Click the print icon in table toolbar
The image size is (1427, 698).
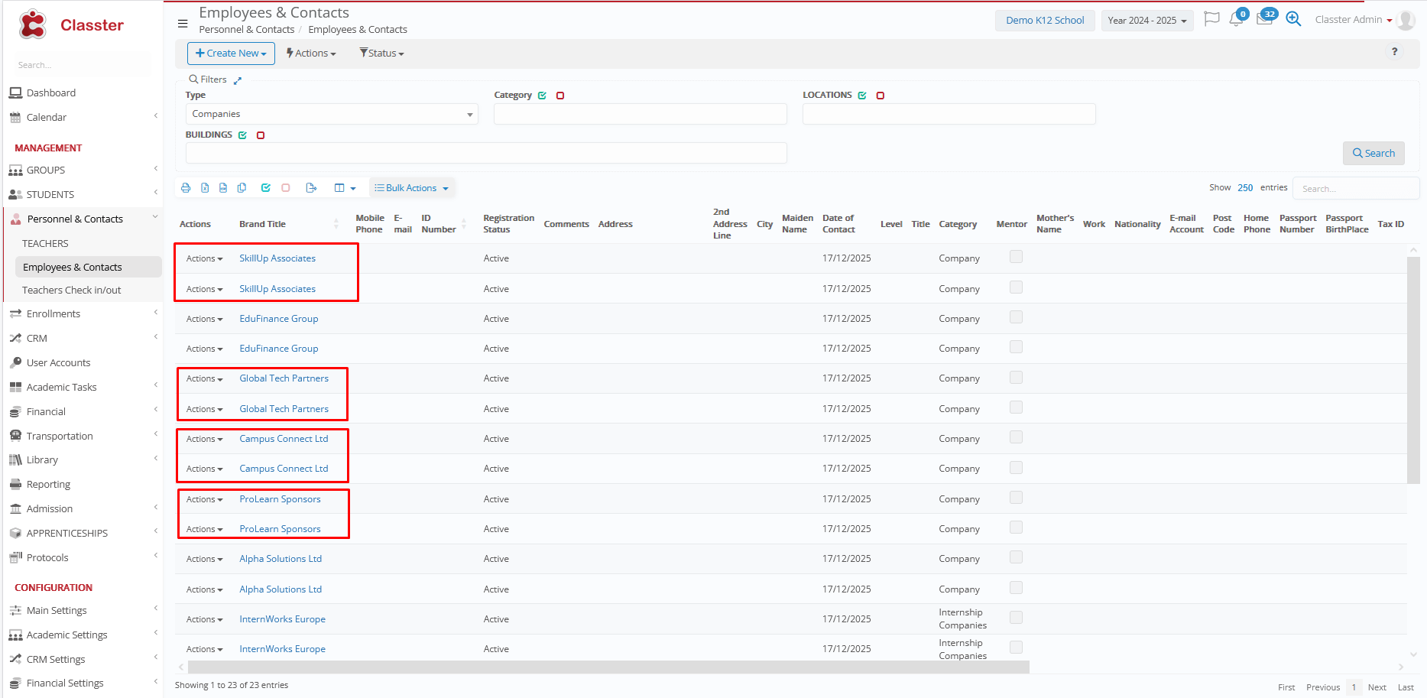click(x=186, y=188)
